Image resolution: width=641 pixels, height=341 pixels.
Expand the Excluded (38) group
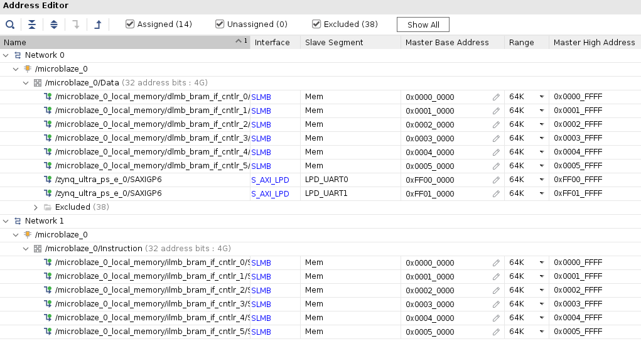click(36, 207)
